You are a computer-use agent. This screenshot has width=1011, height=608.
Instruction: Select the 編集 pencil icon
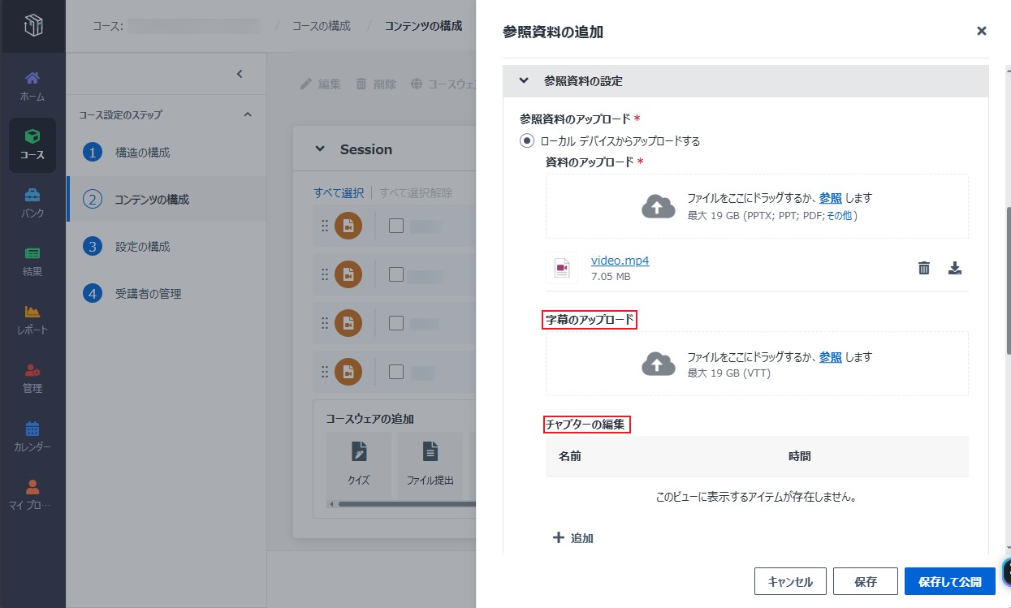tap(305, 82)
